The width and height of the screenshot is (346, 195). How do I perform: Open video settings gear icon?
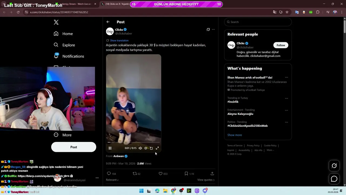pyautogui.click(x=146, y=148)
